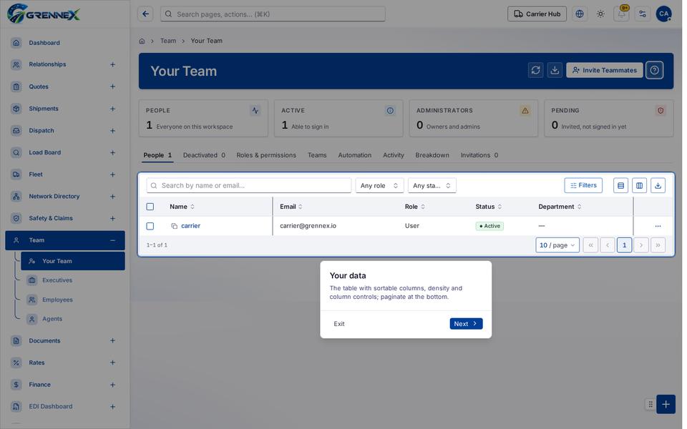Click Next in the Your data tour
This screenshot has height=429, width=687.
point(466,324)
